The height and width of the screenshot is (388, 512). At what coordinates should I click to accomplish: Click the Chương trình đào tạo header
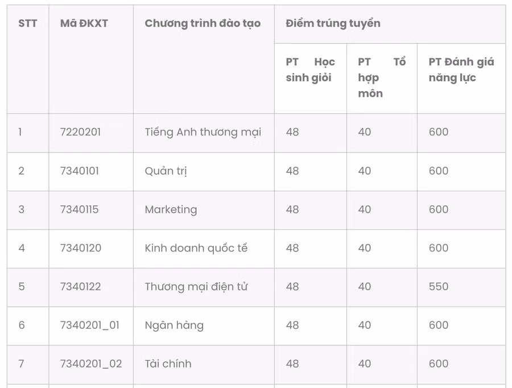coord(203,23)
